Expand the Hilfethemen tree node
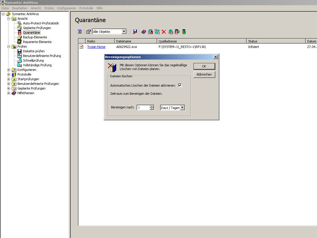The image size is (317, 238). tap(8, 93)
